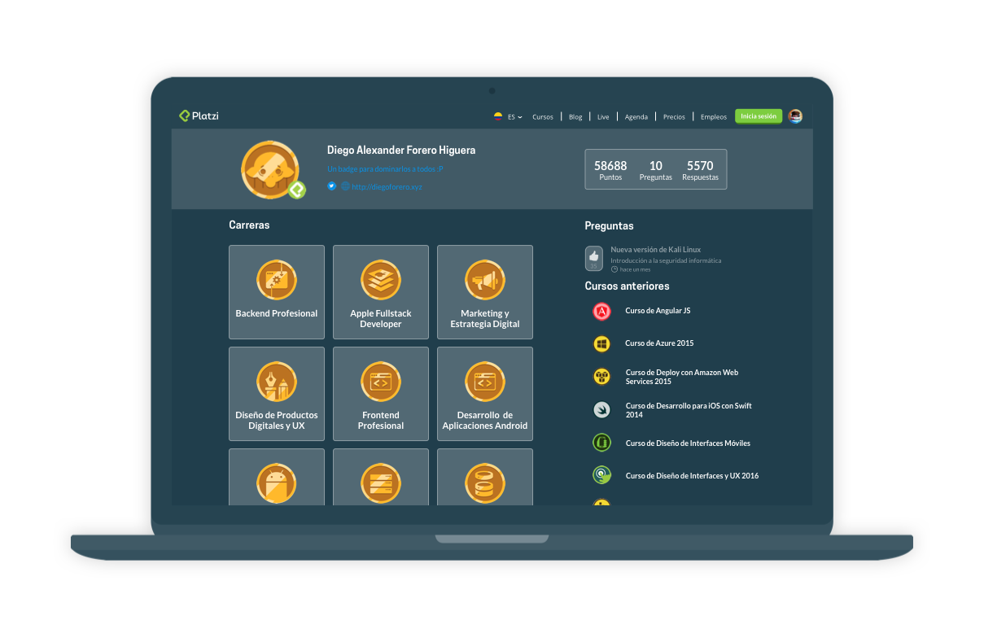Click the Cursos anteriores heading
This screenshot has width=984, height=629.
(627, 286)
